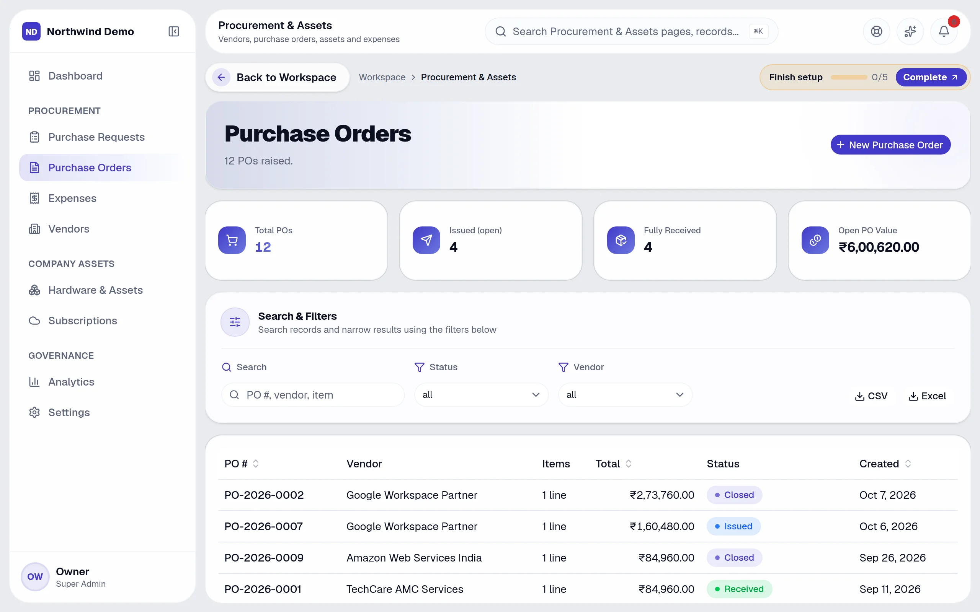Click the back arrow icon
This screenshot has width=980, height=612.
[x=221, y=77]
